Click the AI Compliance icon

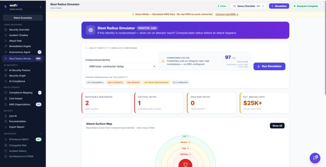coord(6,81)
